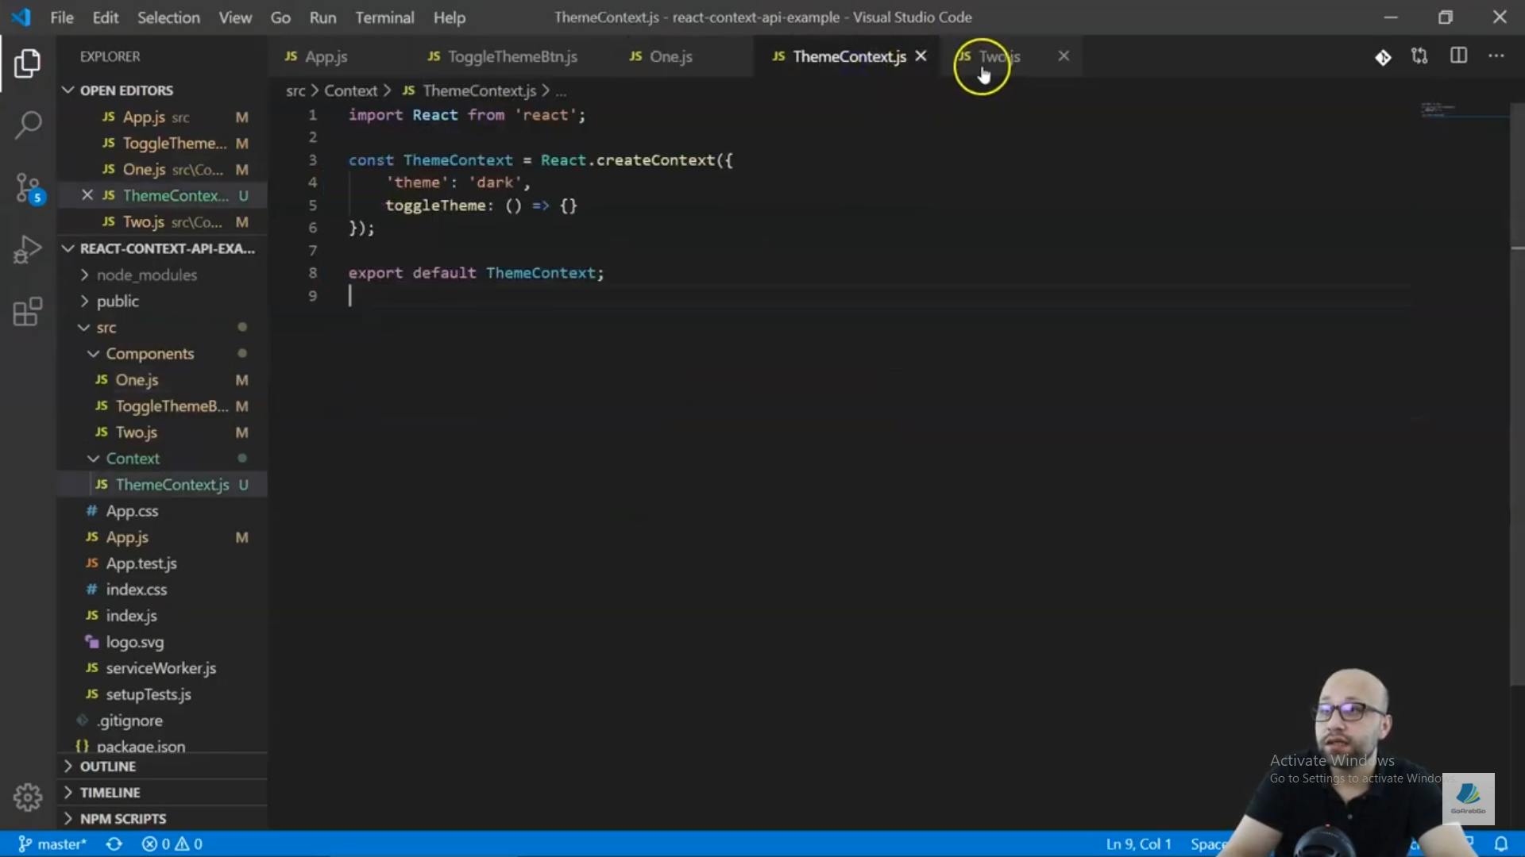The height and width of the screenshot is (857, 1525).
Task: Open App.test.js in the file tree
Action: 141,563
